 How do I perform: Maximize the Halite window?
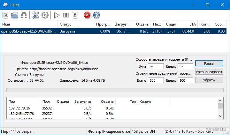pos(208,5)
